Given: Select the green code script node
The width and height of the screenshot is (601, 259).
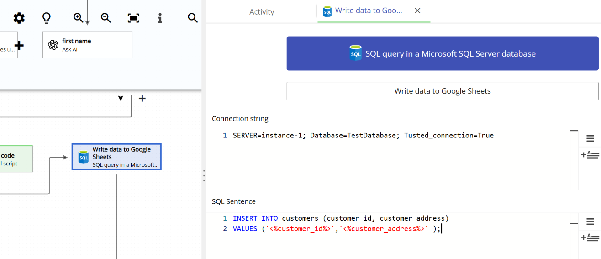Looking at the screenshot, I should pos(16,159).
